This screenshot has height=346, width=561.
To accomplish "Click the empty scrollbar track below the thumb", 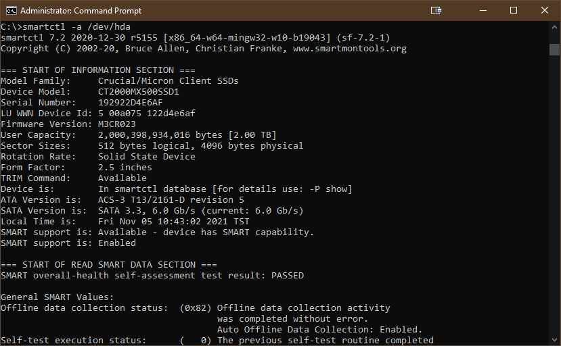I will pos(554,203).
